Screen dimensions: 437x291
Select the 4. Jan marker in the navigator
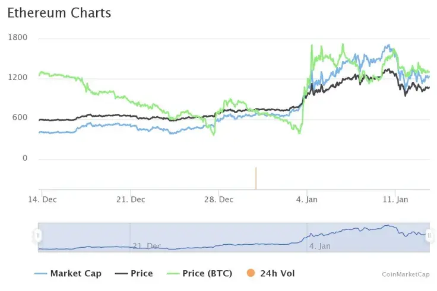click(321, 245)
